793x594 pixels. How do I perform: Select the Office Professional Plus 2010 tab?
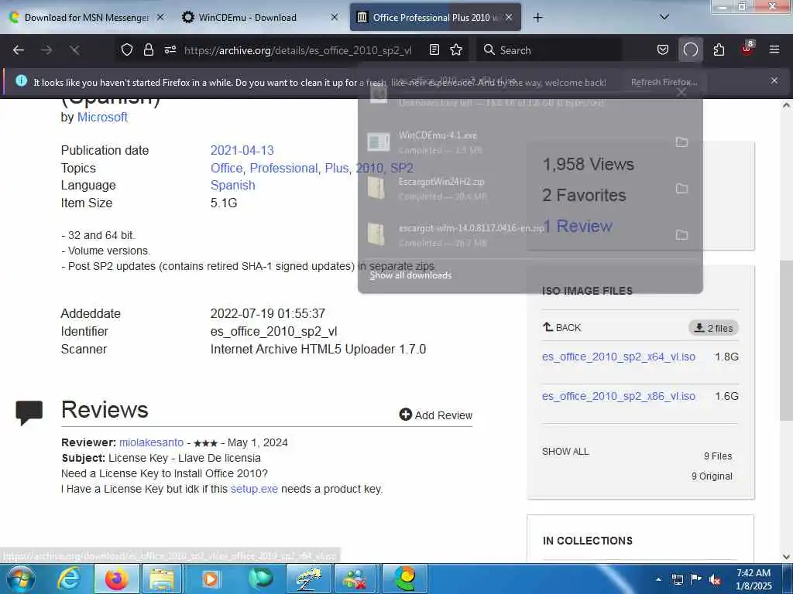tap(431, 18)
